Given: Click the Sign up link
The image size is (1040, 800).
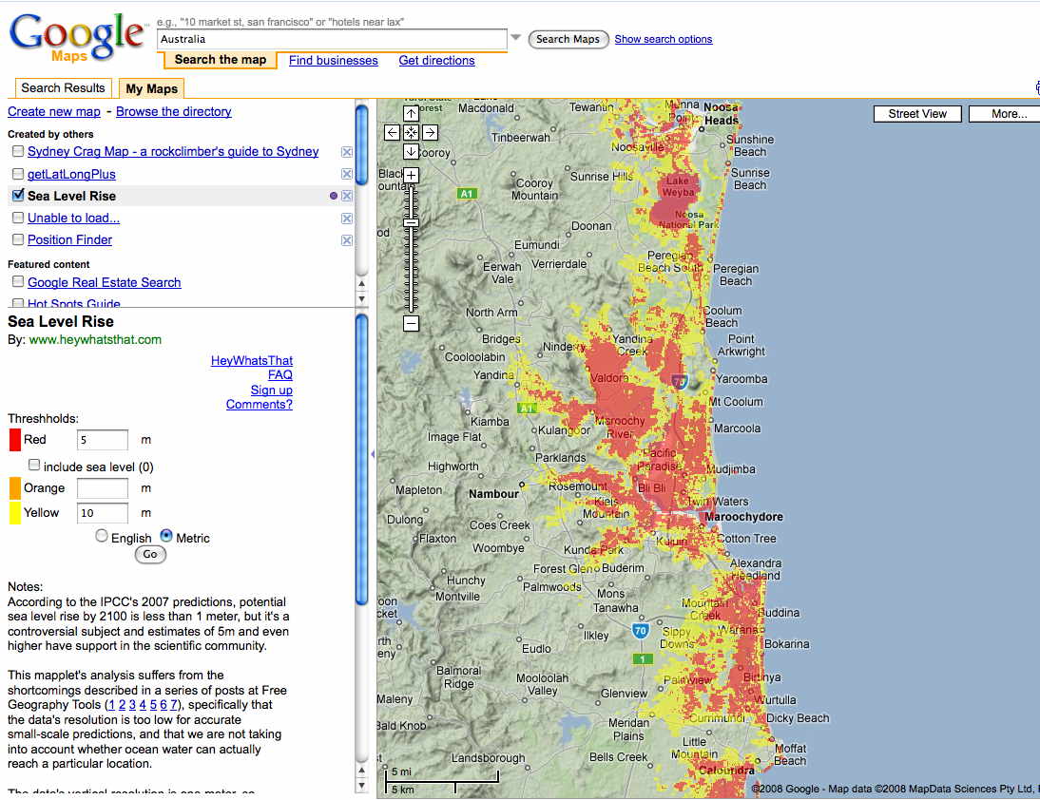Looking at the screenshot, I should pyautogui.click(x=271, y=390).
